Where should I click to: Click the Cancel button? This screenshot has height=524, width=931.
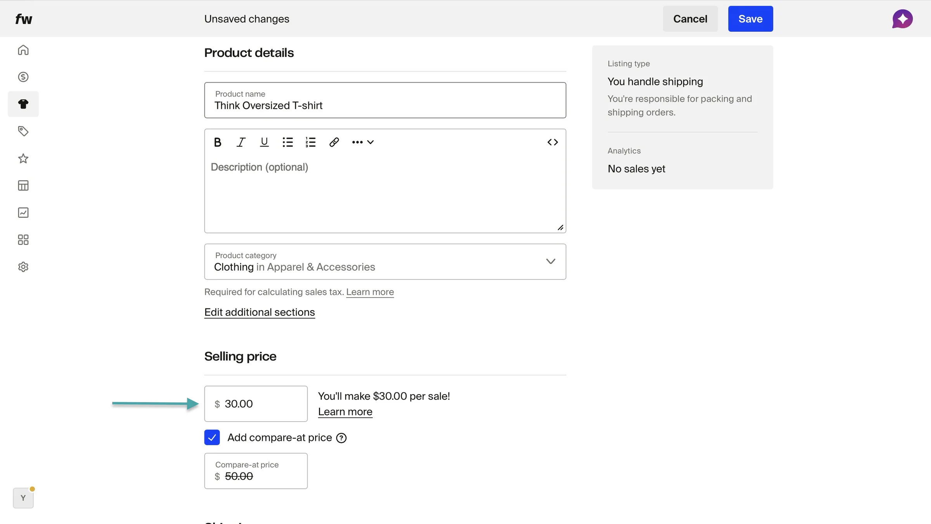point(690,19)
